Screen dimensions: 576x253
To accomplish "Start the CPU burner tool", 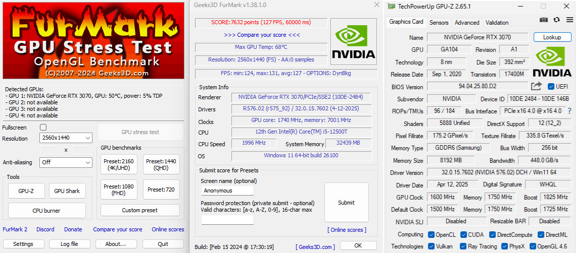I will 46,211.
